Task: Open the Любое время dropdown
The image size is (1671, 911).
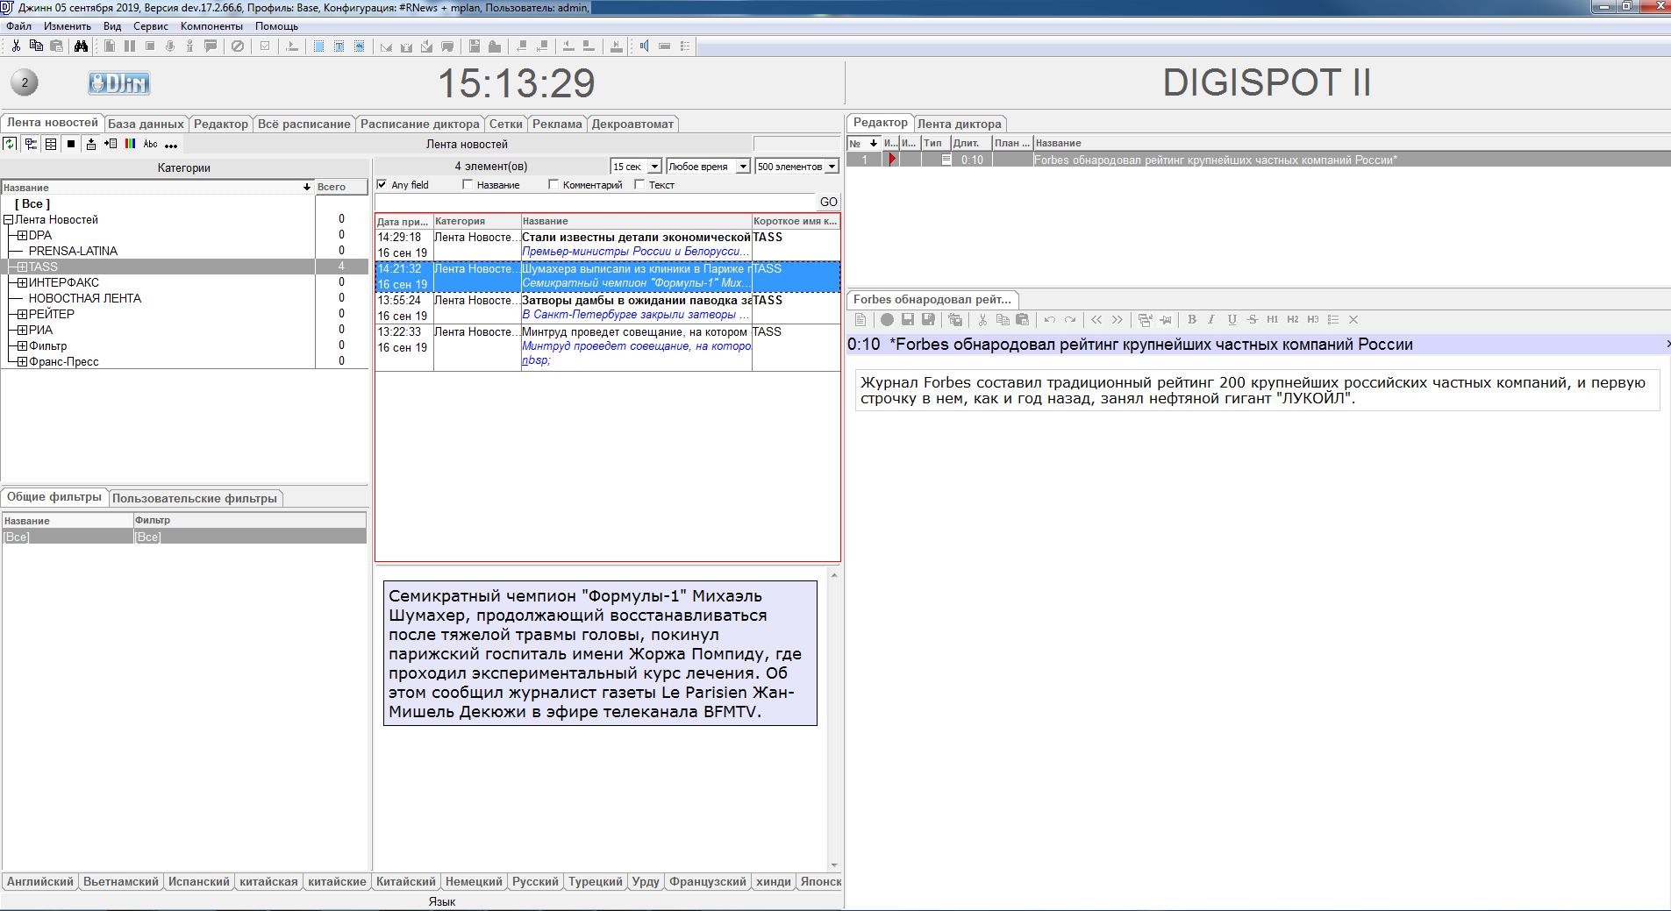Action: pos(744,167)
